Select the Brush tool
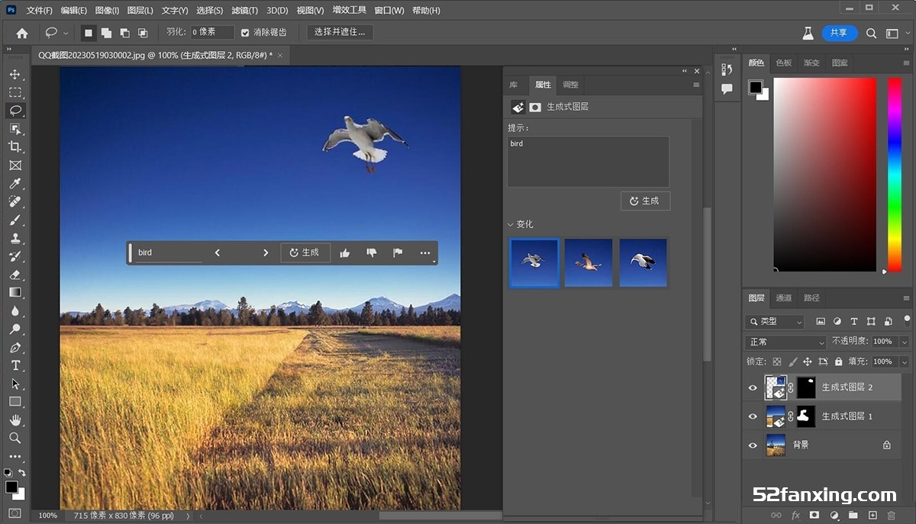 15,220
